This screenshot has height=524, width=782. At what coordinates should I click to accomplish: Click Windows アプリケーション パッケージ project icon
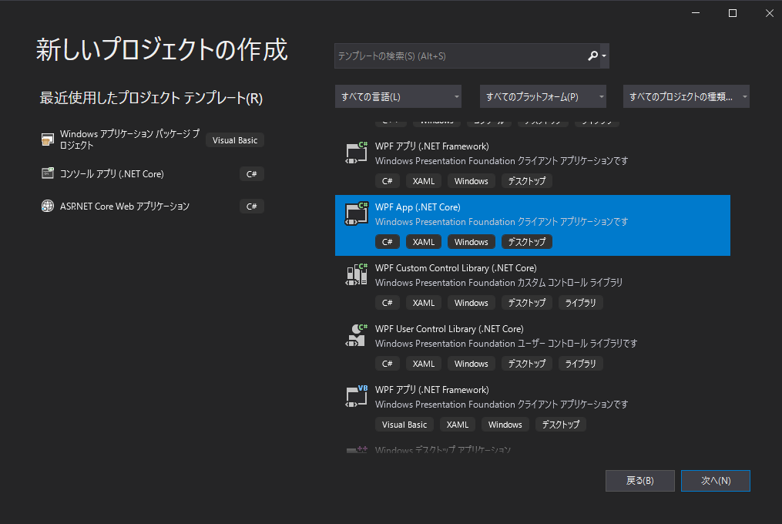coord(47,139)
